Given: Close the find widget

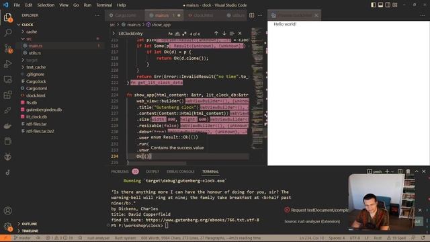Looking at the screenshot, I should [240, 34].
